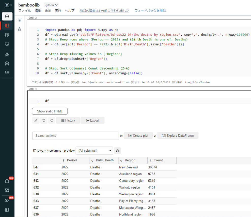This screenshot has height=217, width=251.
Task: Open the ファイル menu
Action: point(24,11)
